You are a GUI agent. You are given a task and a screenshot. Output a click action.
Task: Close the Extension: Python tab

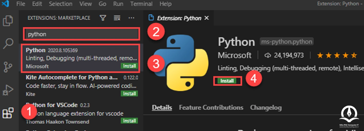click(x=206, y=18)
